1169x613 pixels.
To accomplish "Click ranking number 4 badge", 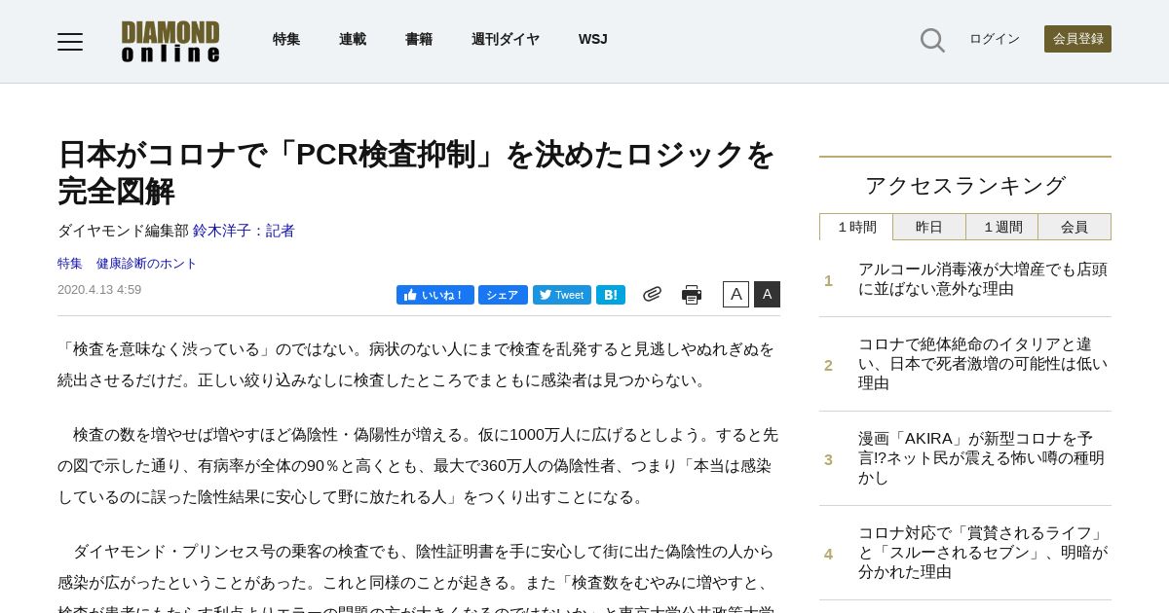I will click(x=828, y=555).
